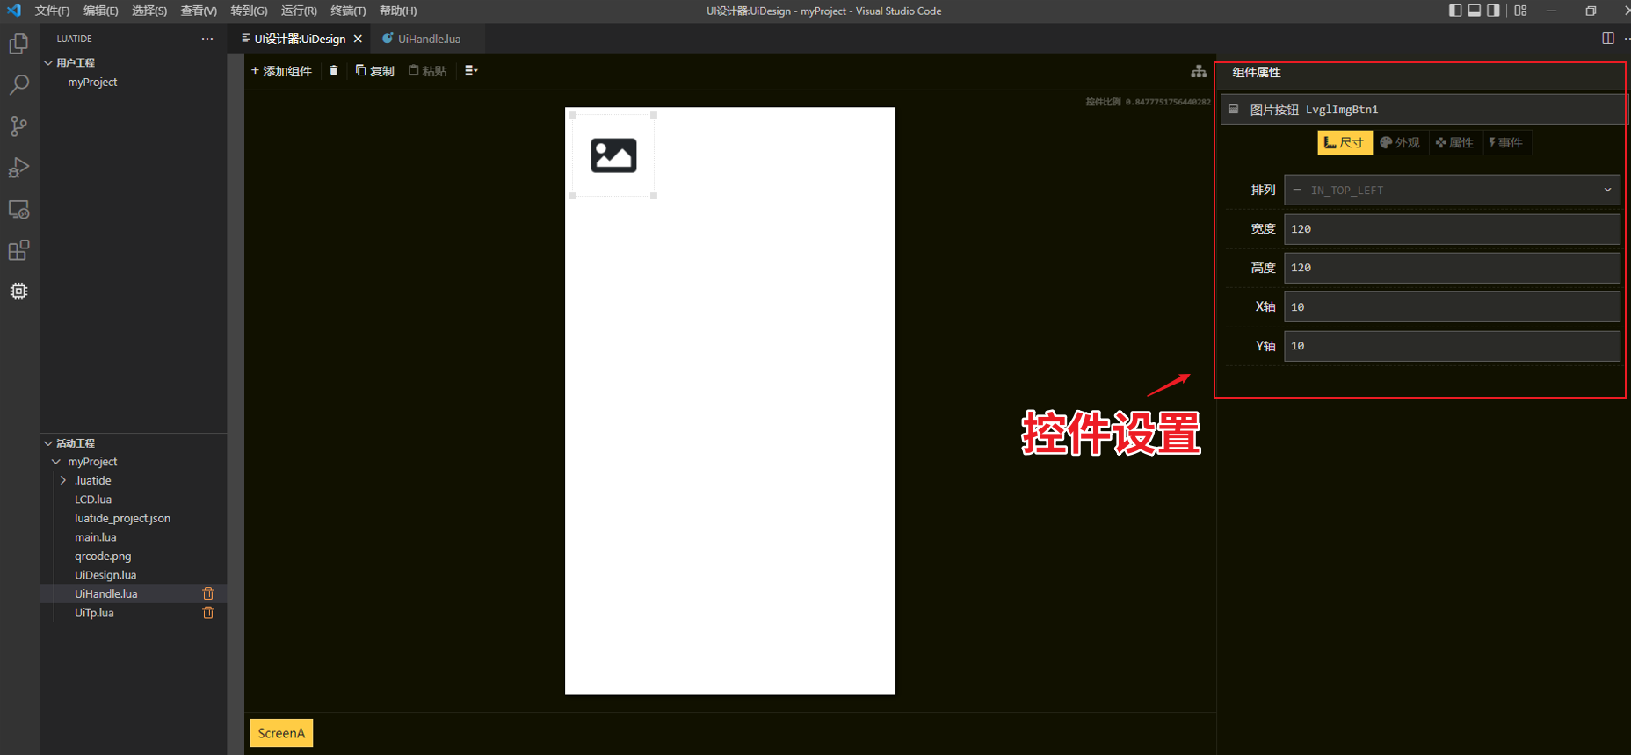Click 添加组件 to add a component
Image resolution: width=1631 pixels, height=755 pixels.
pyautogui.click(x=281, y=71)
